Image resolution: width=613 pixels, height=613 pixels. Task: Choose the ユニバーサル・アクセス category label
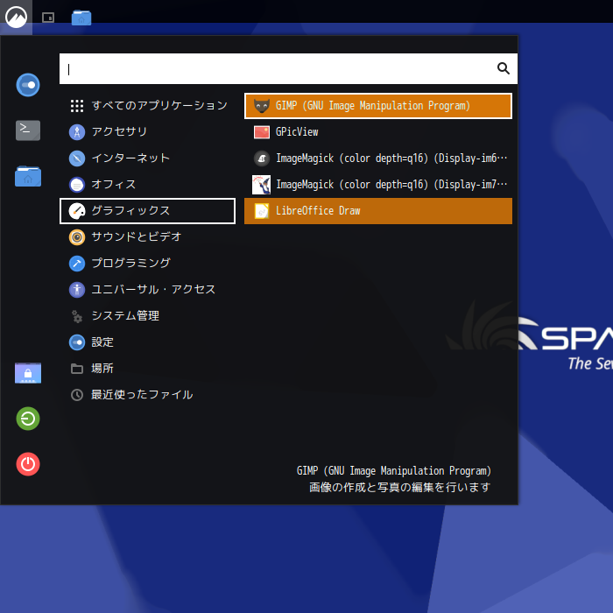153,289
